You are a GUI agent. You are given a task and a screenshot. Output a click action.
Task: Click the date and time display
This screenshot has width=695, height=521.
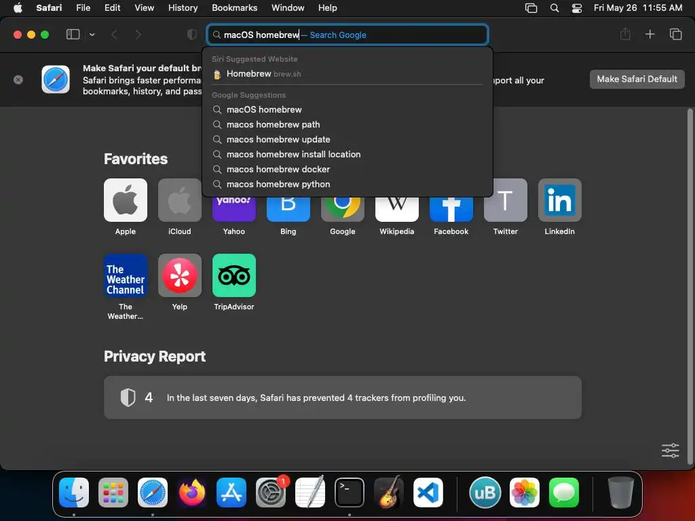click(x=638, y=8)
